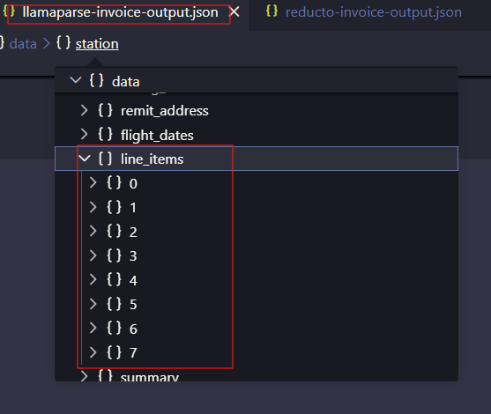
Task: Click the JSON icon on reducto tab
Action: tap(272, 11)
